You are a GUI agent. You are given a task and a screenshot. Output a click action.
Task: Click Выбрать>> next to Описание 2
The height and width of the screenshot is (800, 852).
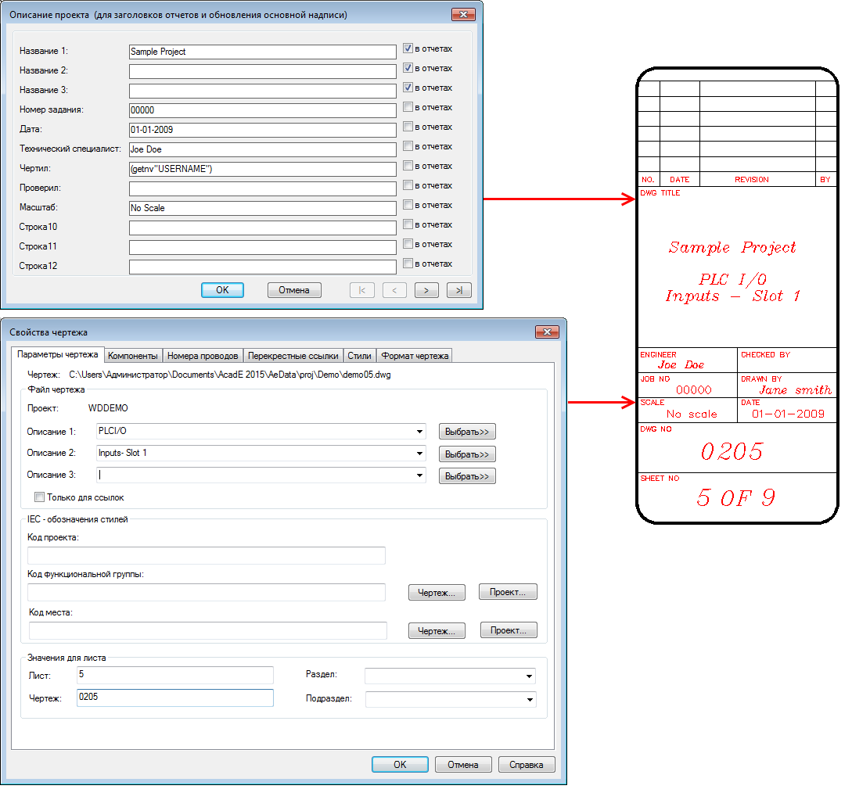[x=467, y=454]
